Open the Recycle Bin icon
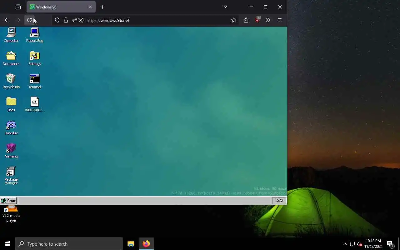The image size is (400, 250). click(11, 81)
